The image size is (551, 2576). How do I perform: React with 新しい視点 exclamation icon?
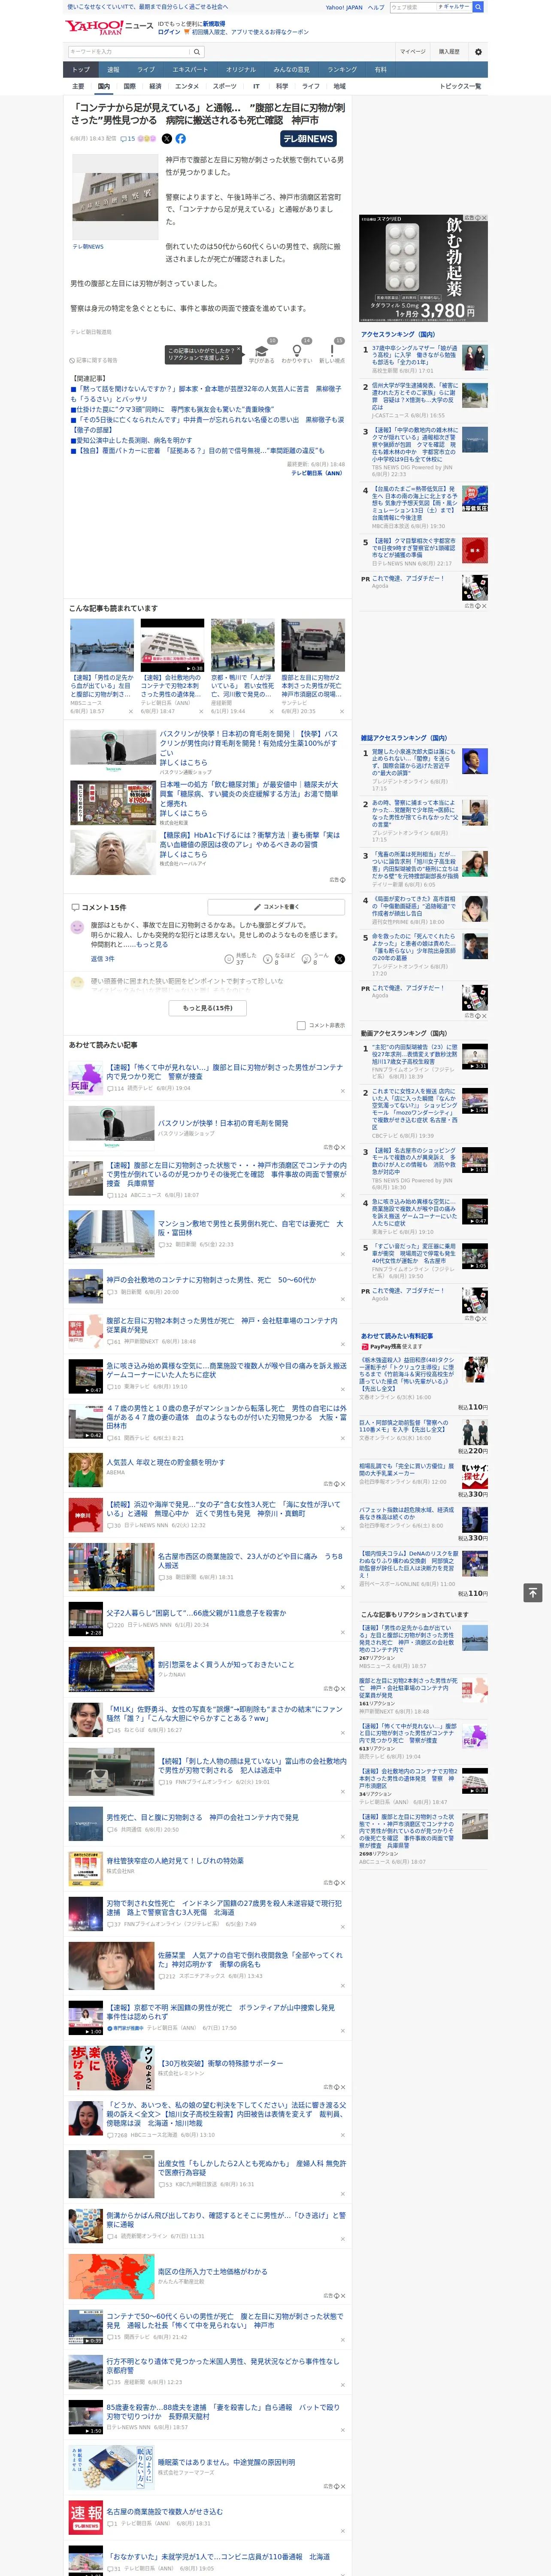pos(332,351)
